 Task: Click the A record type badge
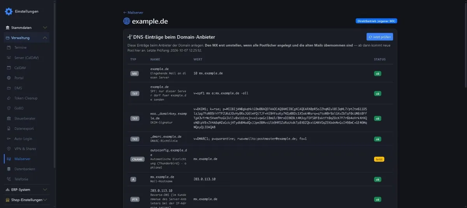click(133, 179)
